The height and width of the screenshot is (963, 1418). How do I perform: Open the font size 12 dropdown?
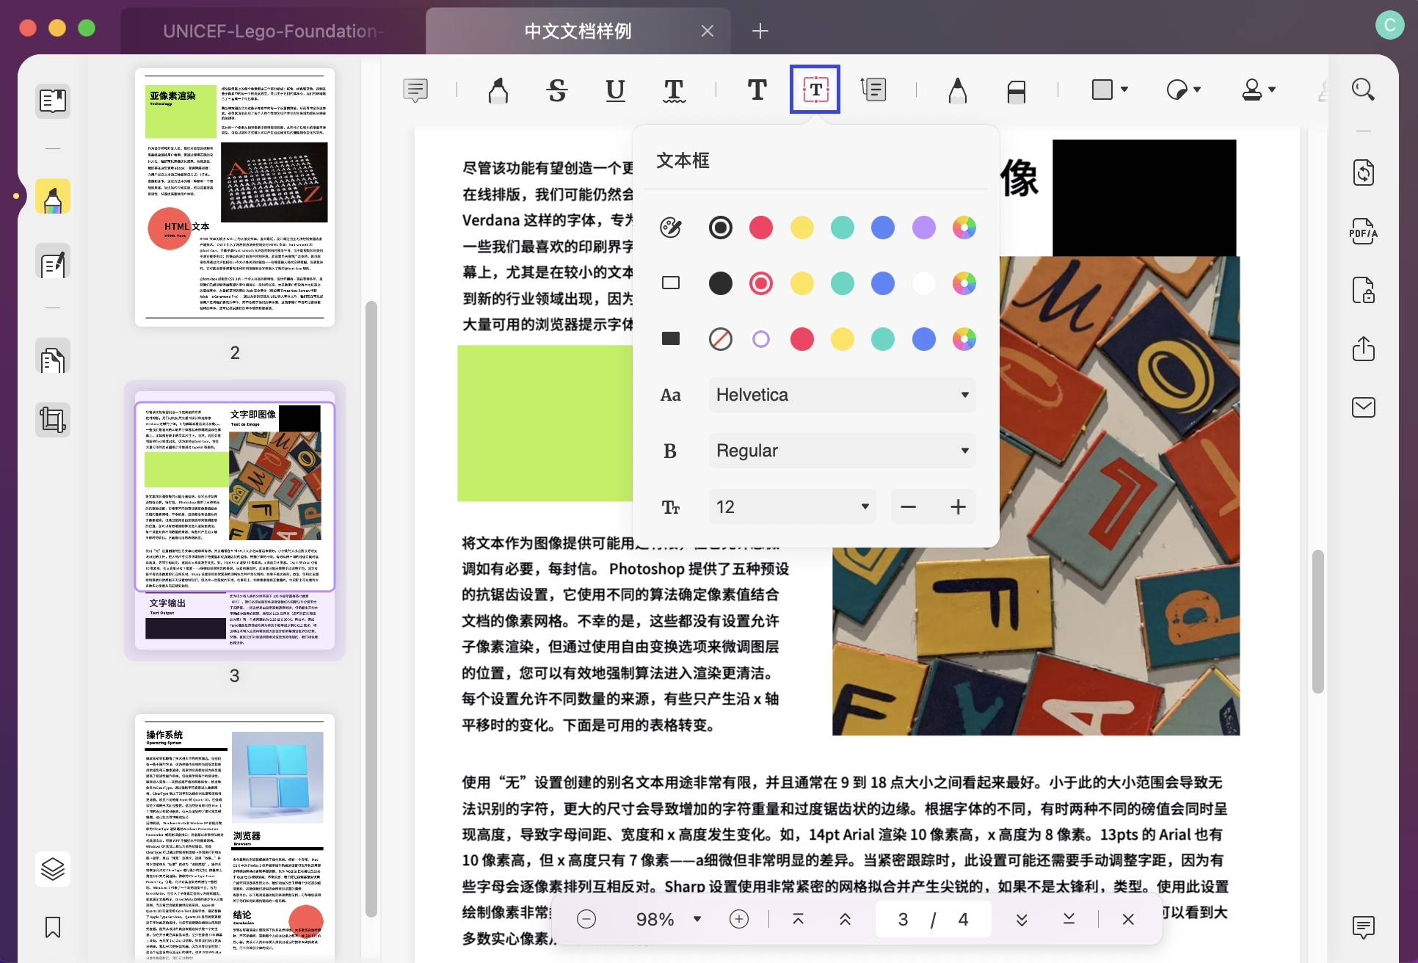coord(792,506)
